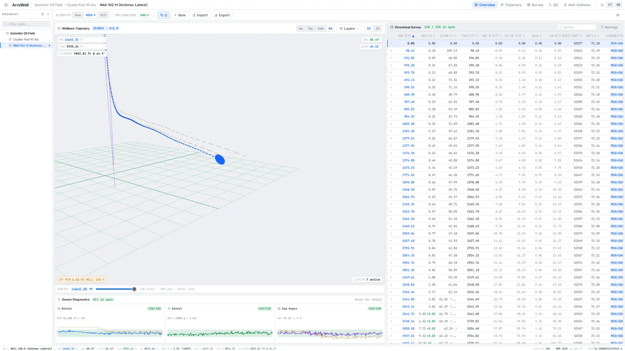Screen dimensions: 625x351
Task: Set azimuth correction to SCC
Action: click(103, 15)
